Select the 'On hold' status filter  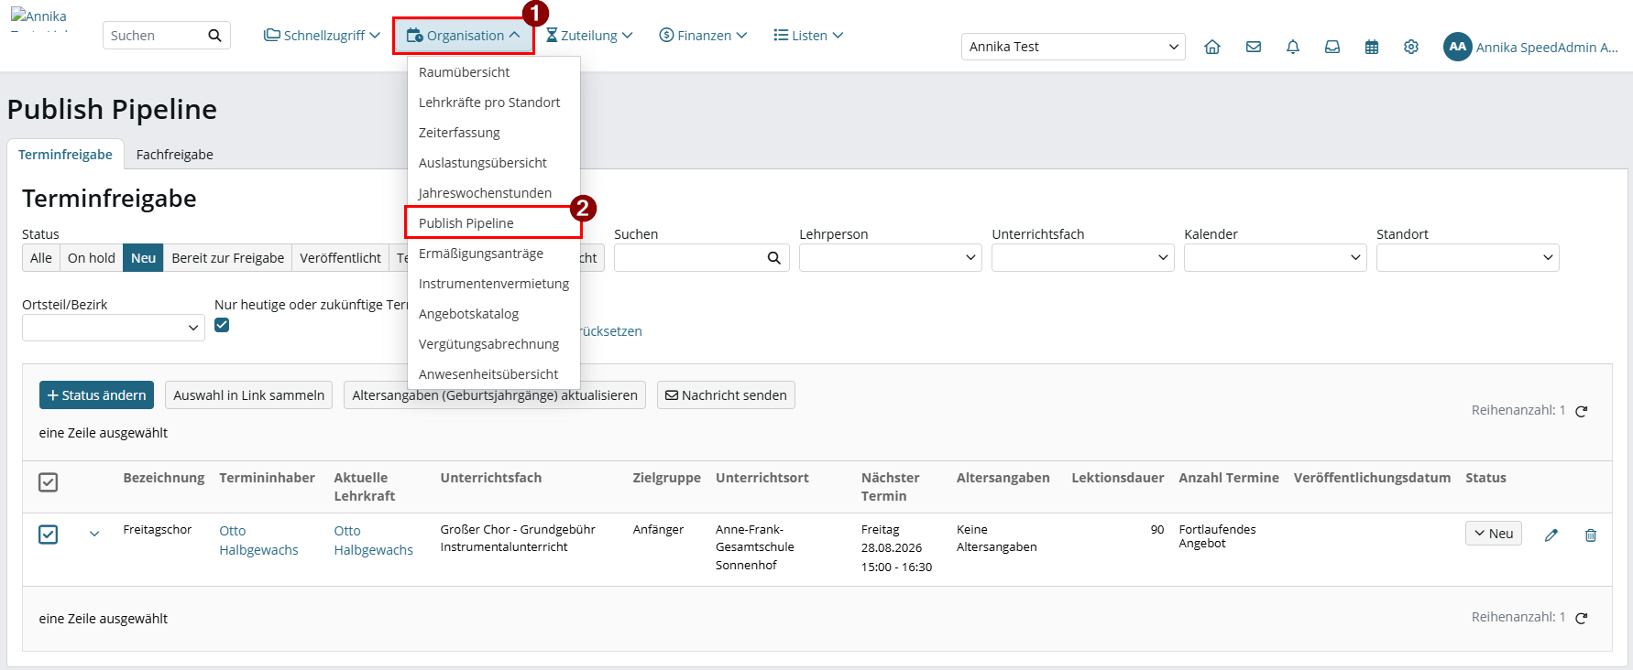point(92,258)
